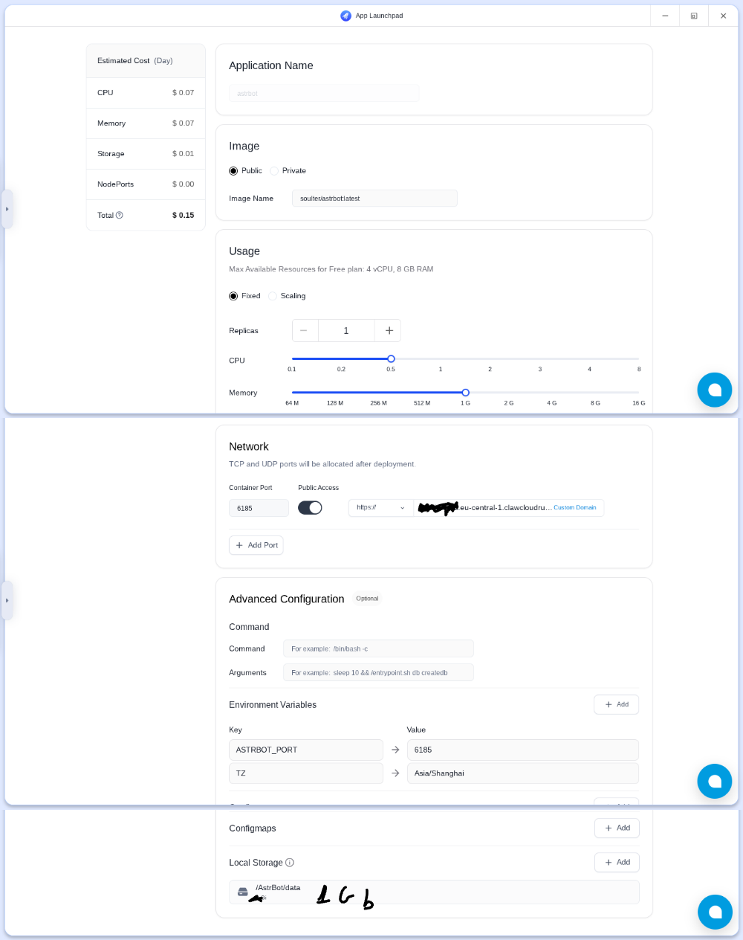Decrease replicas with the minus icon
This screenshot has height=940, width=743.
(x=304, y=331)
